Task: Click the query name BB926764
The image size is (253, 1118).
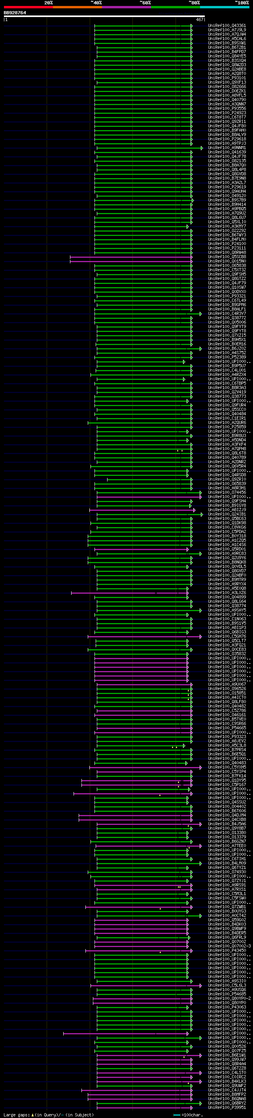Action: click(15, 13)
